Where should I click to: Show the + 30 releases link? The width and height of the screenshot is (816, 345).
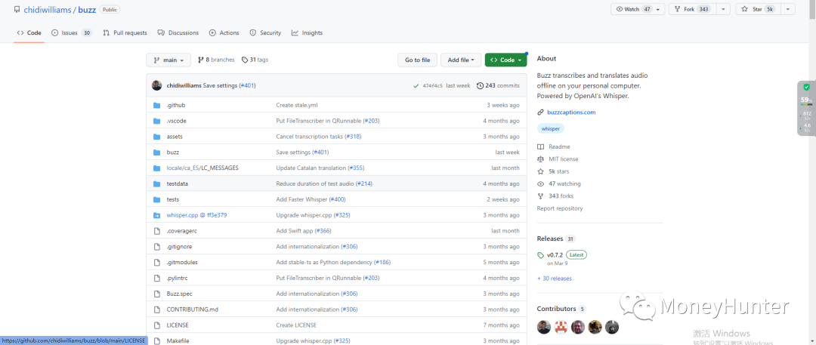555,279
